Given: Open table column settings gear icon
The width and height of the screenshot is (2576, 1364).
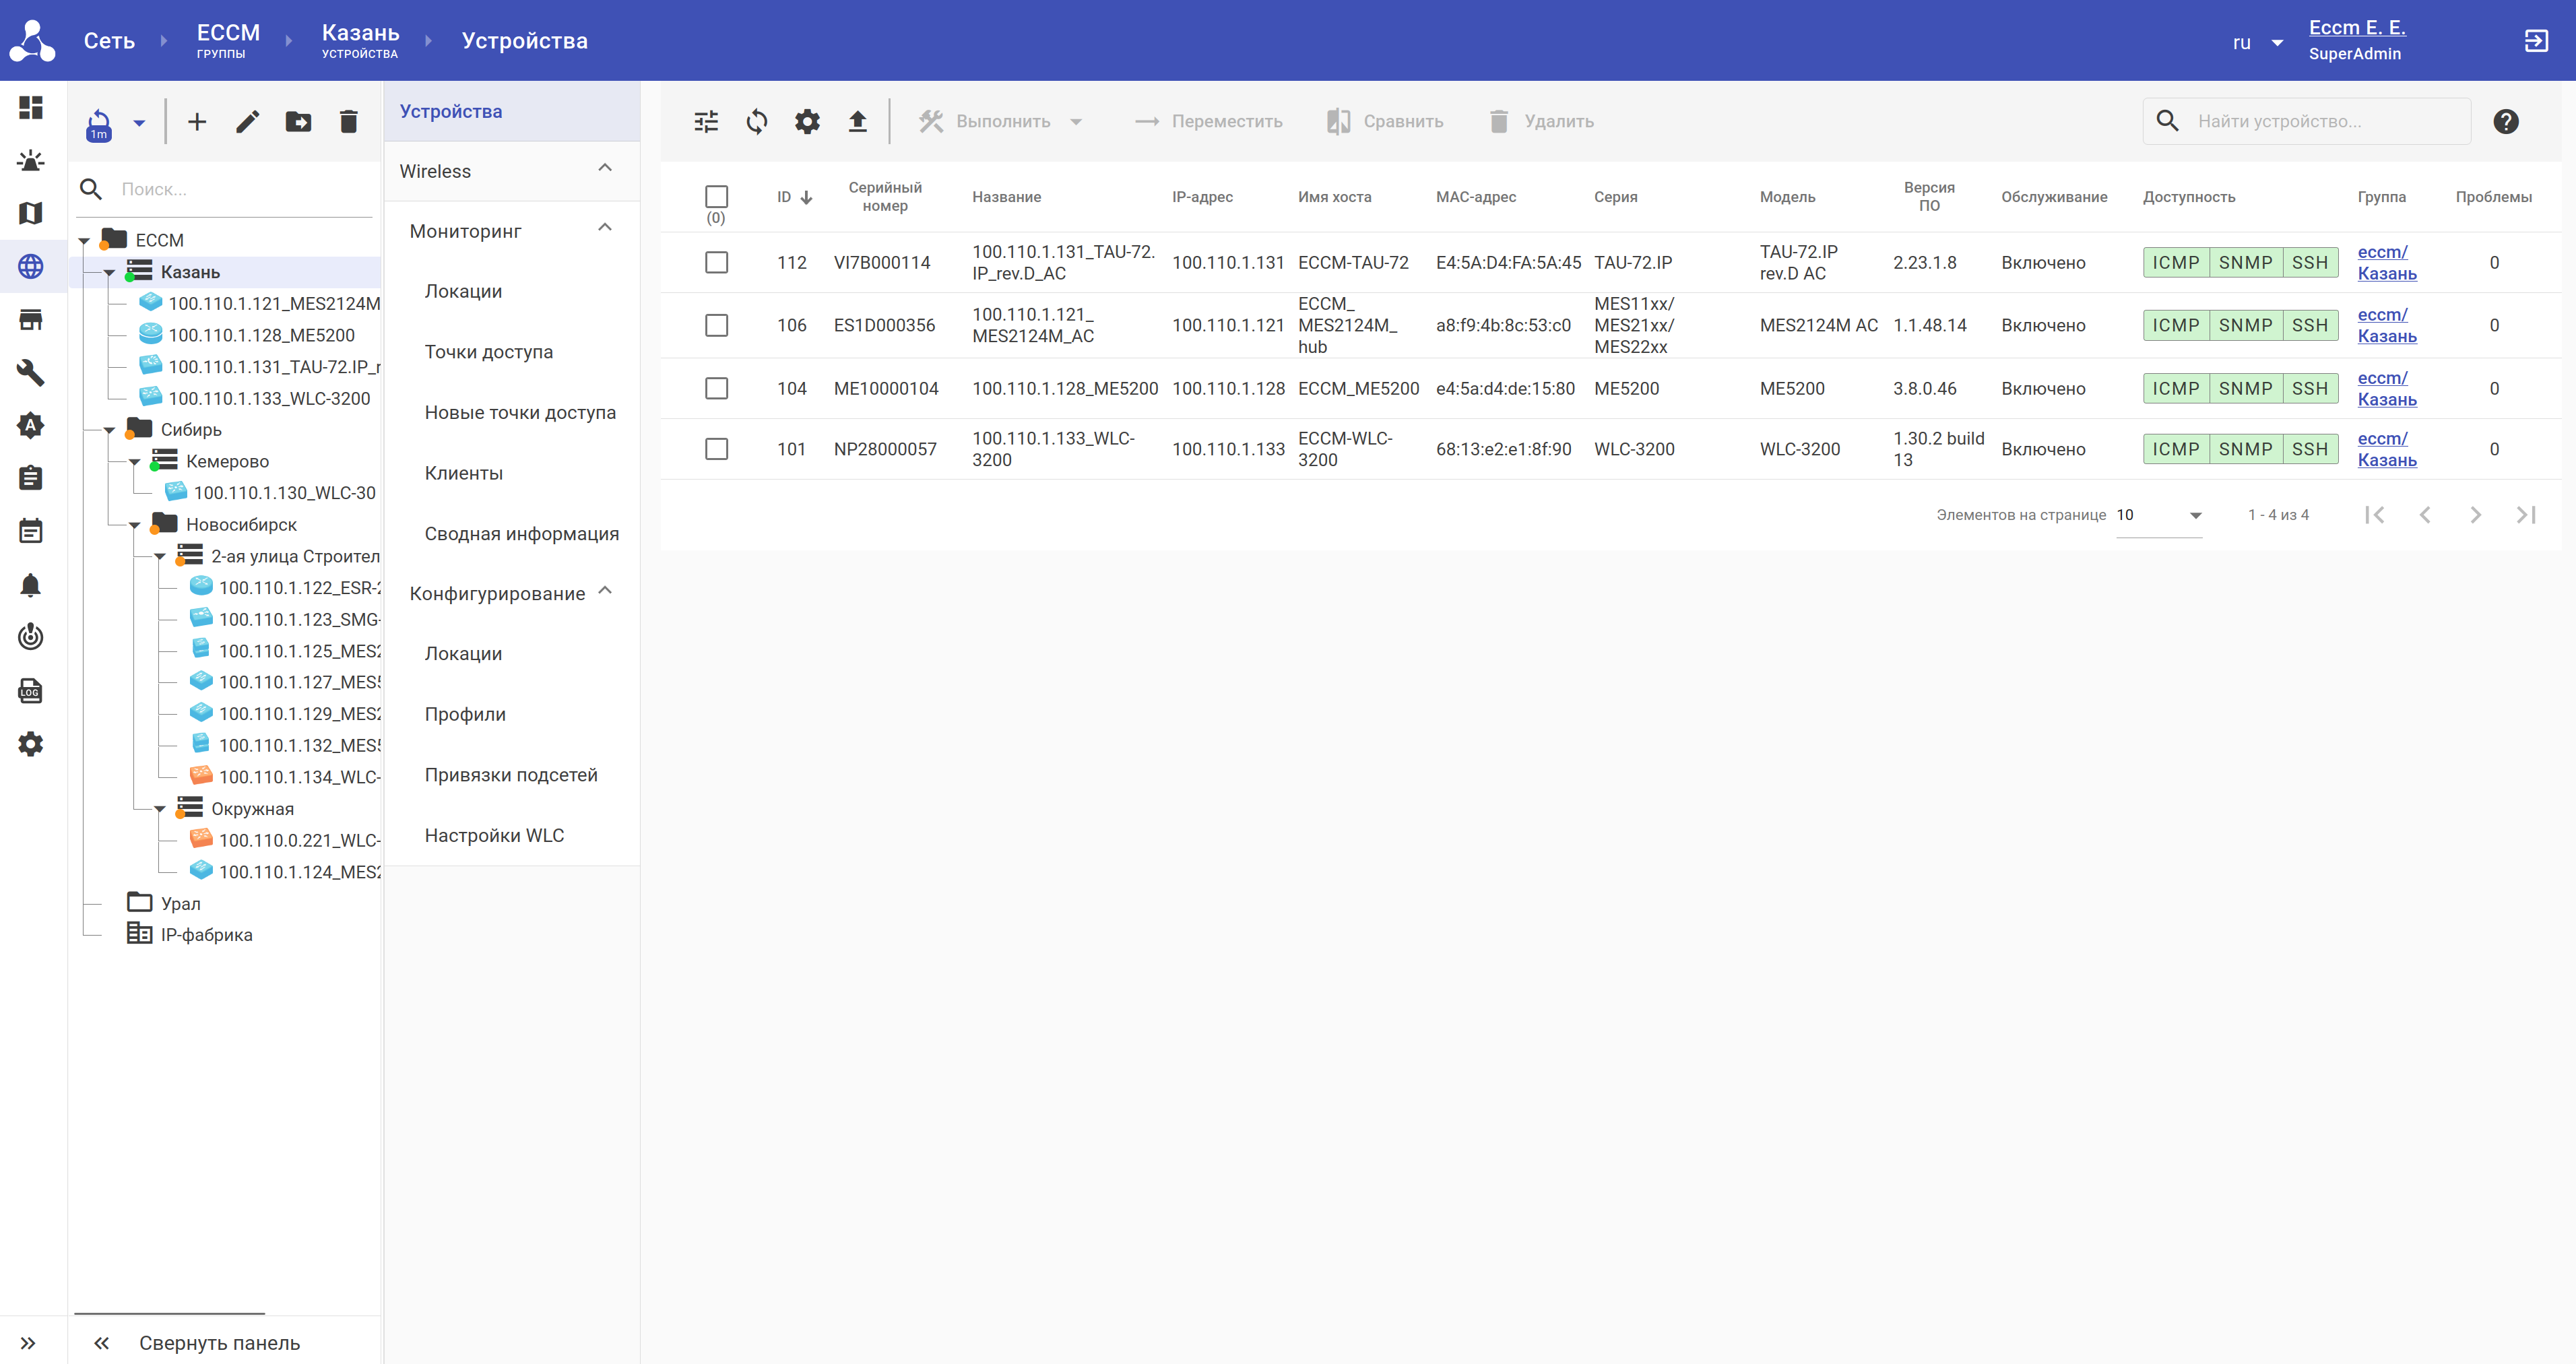Looking at the screenshot, I should click(x=807, y=121).
